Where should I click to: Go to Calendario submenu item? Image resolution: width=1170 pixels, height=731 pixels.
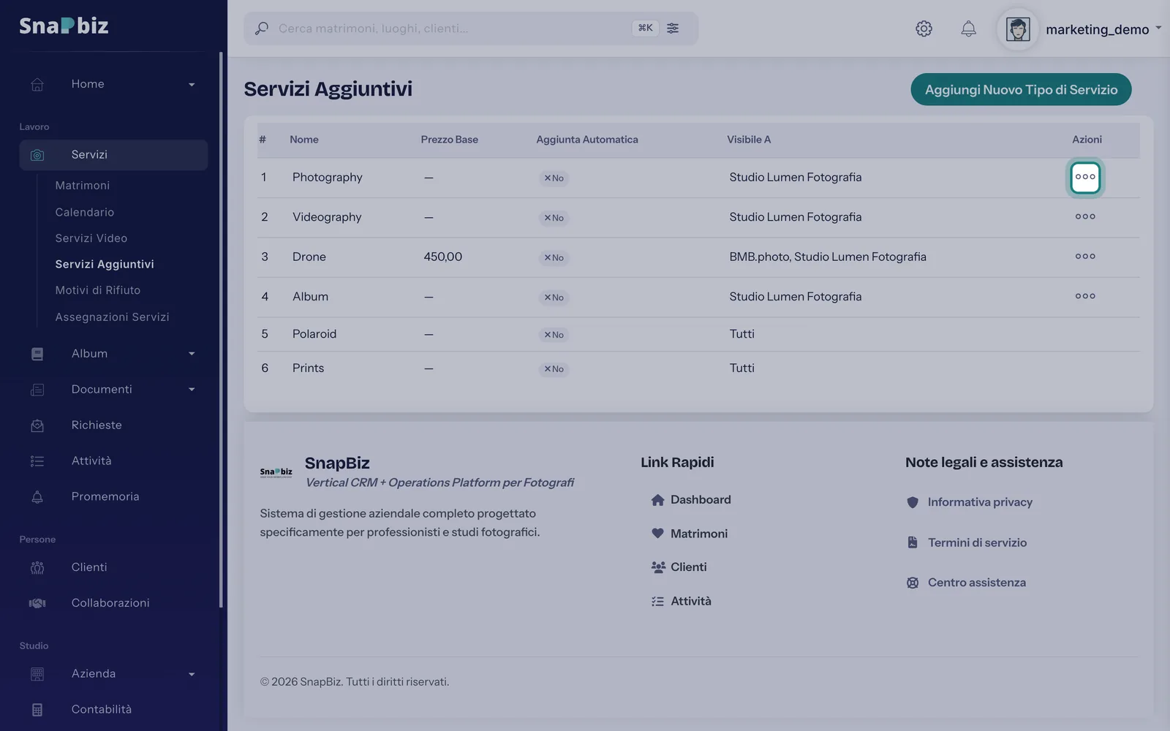pos(85,212)
